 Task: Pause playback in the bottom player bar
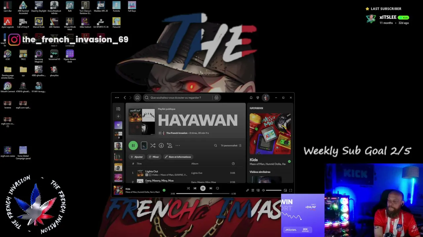pyautogui.click(x=203, y=188)
